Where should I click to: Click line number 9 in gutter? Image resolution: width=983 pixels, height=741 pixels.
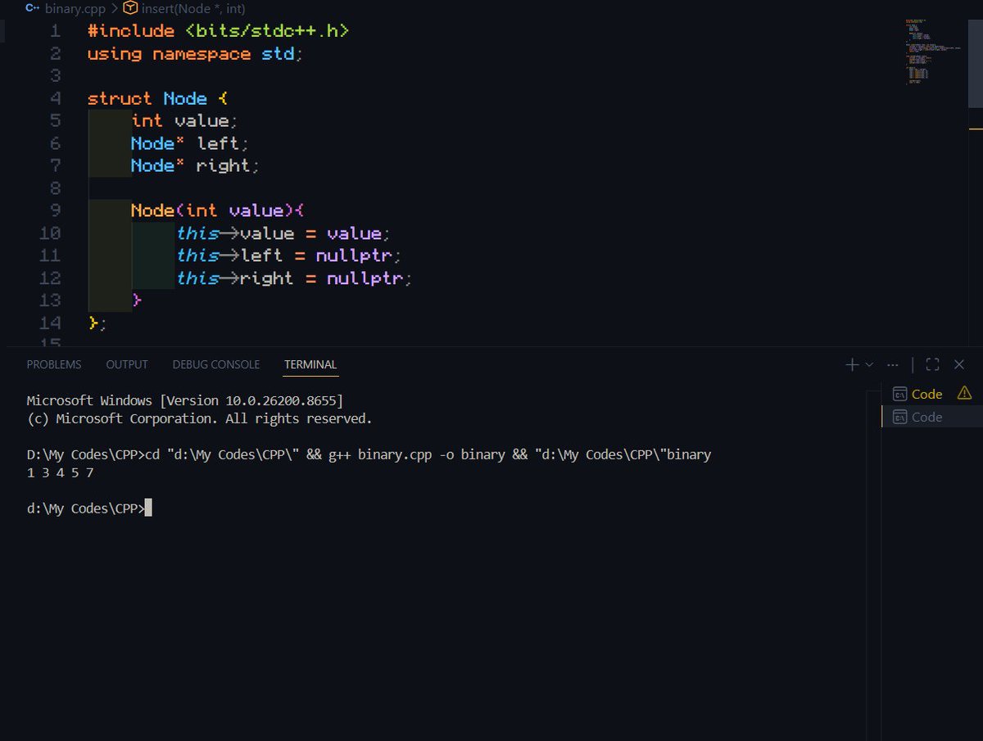(55, 210)
